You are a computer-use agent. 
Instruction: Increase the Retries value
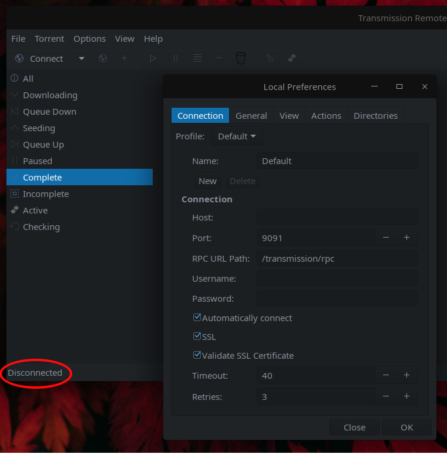[407, 396]
